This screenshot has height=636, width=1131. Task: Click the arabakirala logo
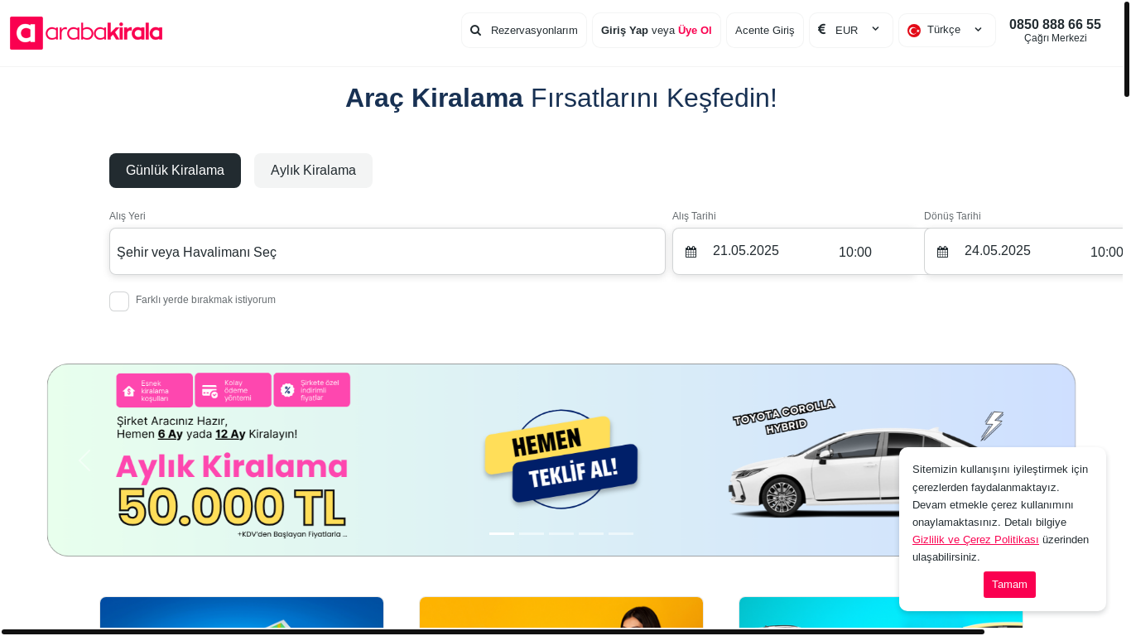point(86,33)
